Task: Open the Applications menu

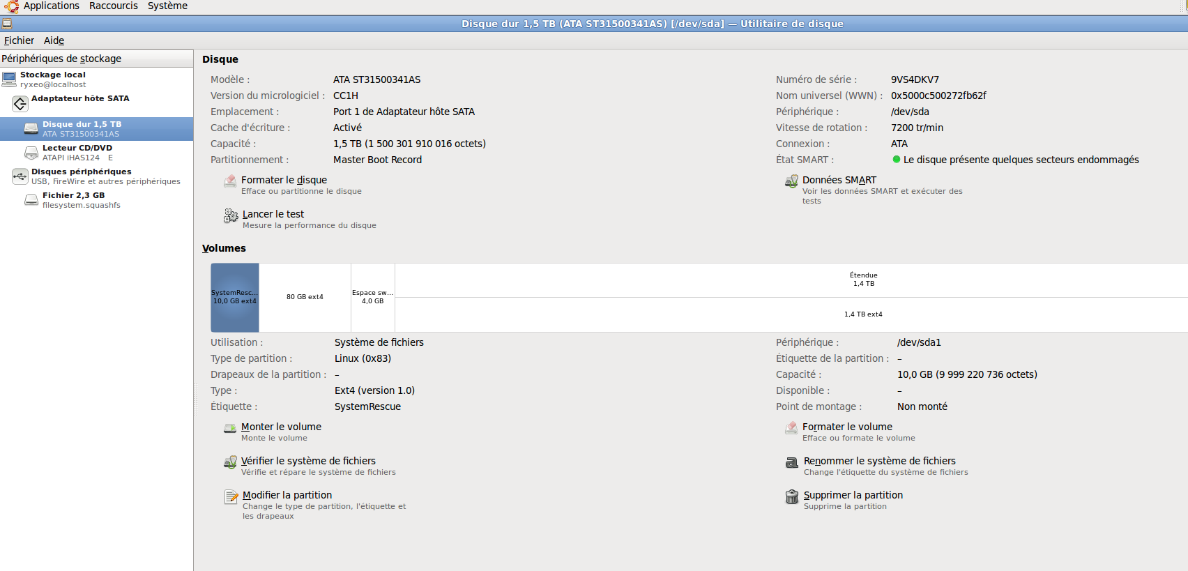Action: 52,6
